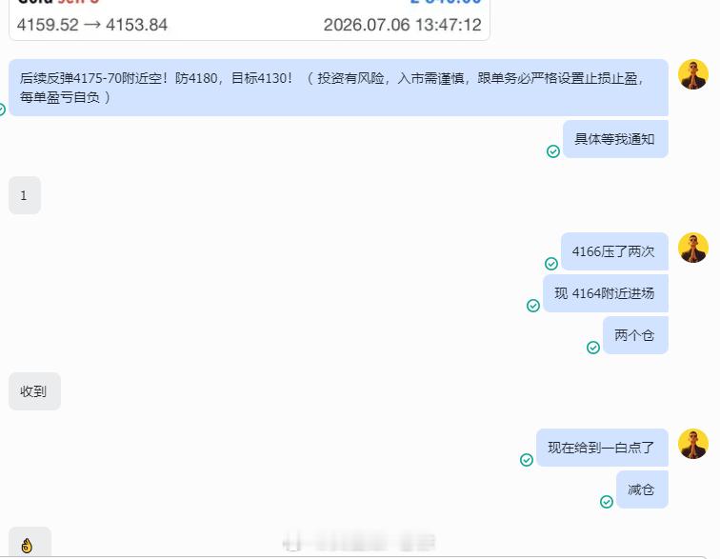Click avatar beside the 后续反弹4175-70 message
This screenshot has height=559, width=720.
[x=693, y=74]
